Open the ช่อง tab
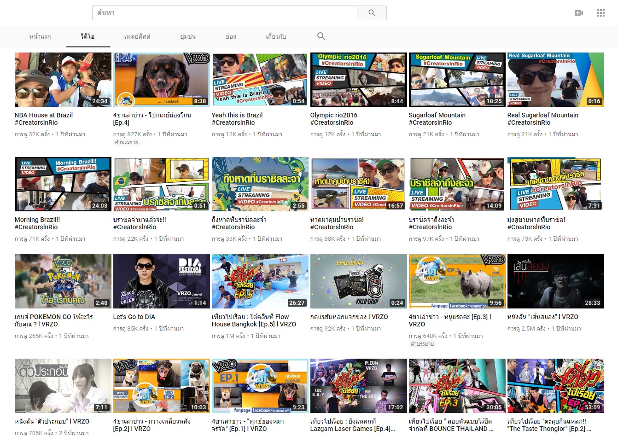Image resolution: width=618 pixels, height=436 pixels. tap(231, 36)
